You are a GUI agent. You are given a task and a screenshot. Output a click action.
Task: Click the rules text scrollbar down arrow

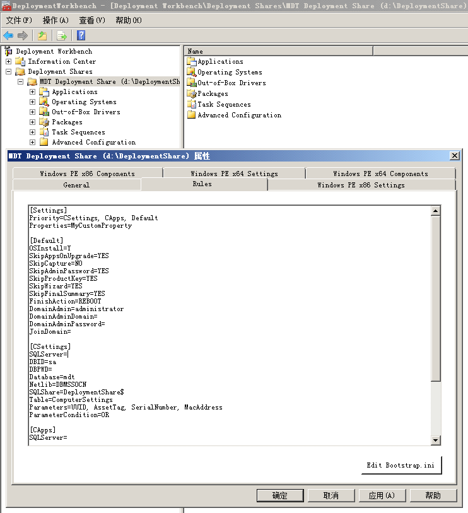(435, 440)
